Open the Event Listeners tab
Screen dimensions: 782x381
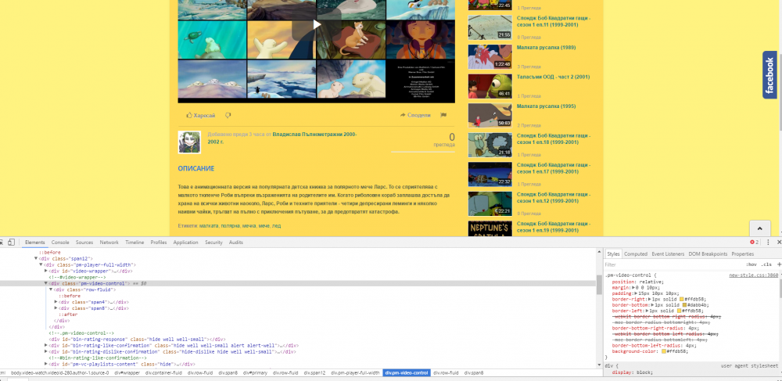[668, 253]
